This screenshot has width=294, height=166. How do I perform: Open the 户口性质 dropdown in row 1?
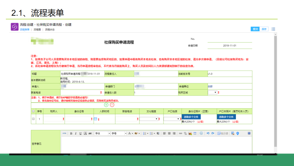(171, 119)
